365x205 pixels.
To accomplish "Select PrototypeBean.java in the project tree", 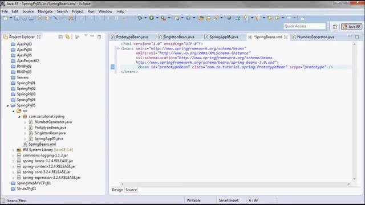I will pos(50,128).
